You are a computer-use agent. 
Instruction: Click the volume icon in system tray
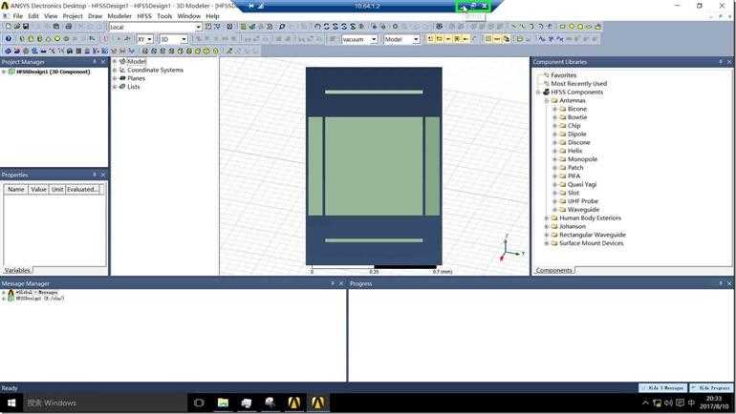(668, 403)
